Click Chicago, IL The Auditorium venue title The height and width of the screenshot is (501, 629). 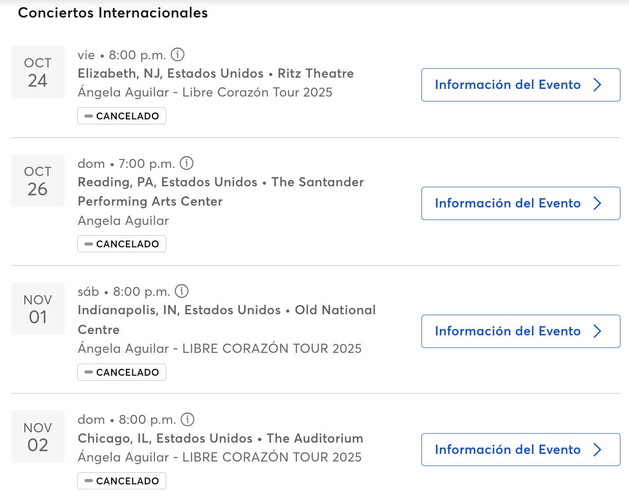[x=220, y=438]
